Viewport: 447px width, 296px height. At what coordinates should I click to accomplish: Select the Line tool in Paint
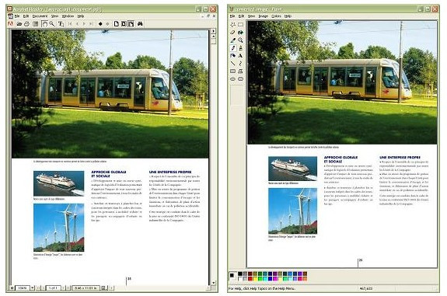(233, 63)
